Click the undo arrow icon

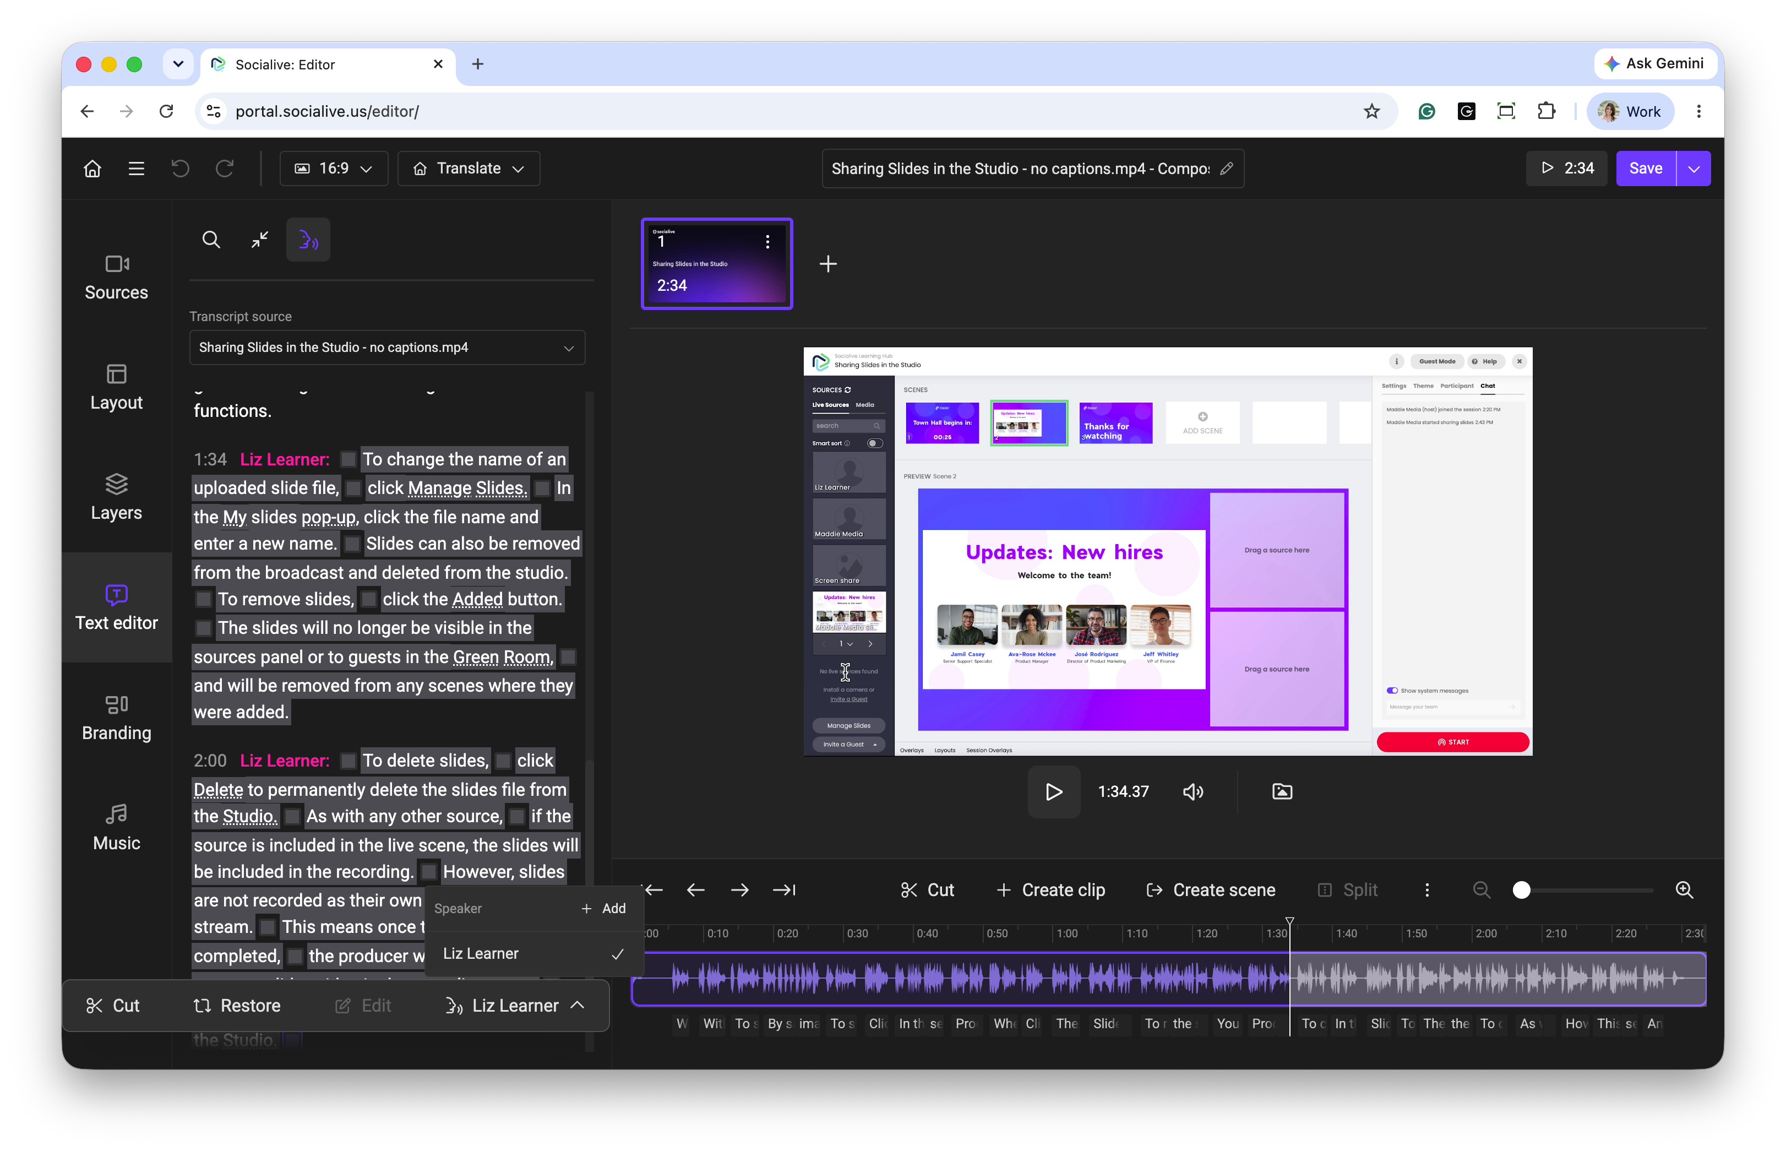coord(180,169)
